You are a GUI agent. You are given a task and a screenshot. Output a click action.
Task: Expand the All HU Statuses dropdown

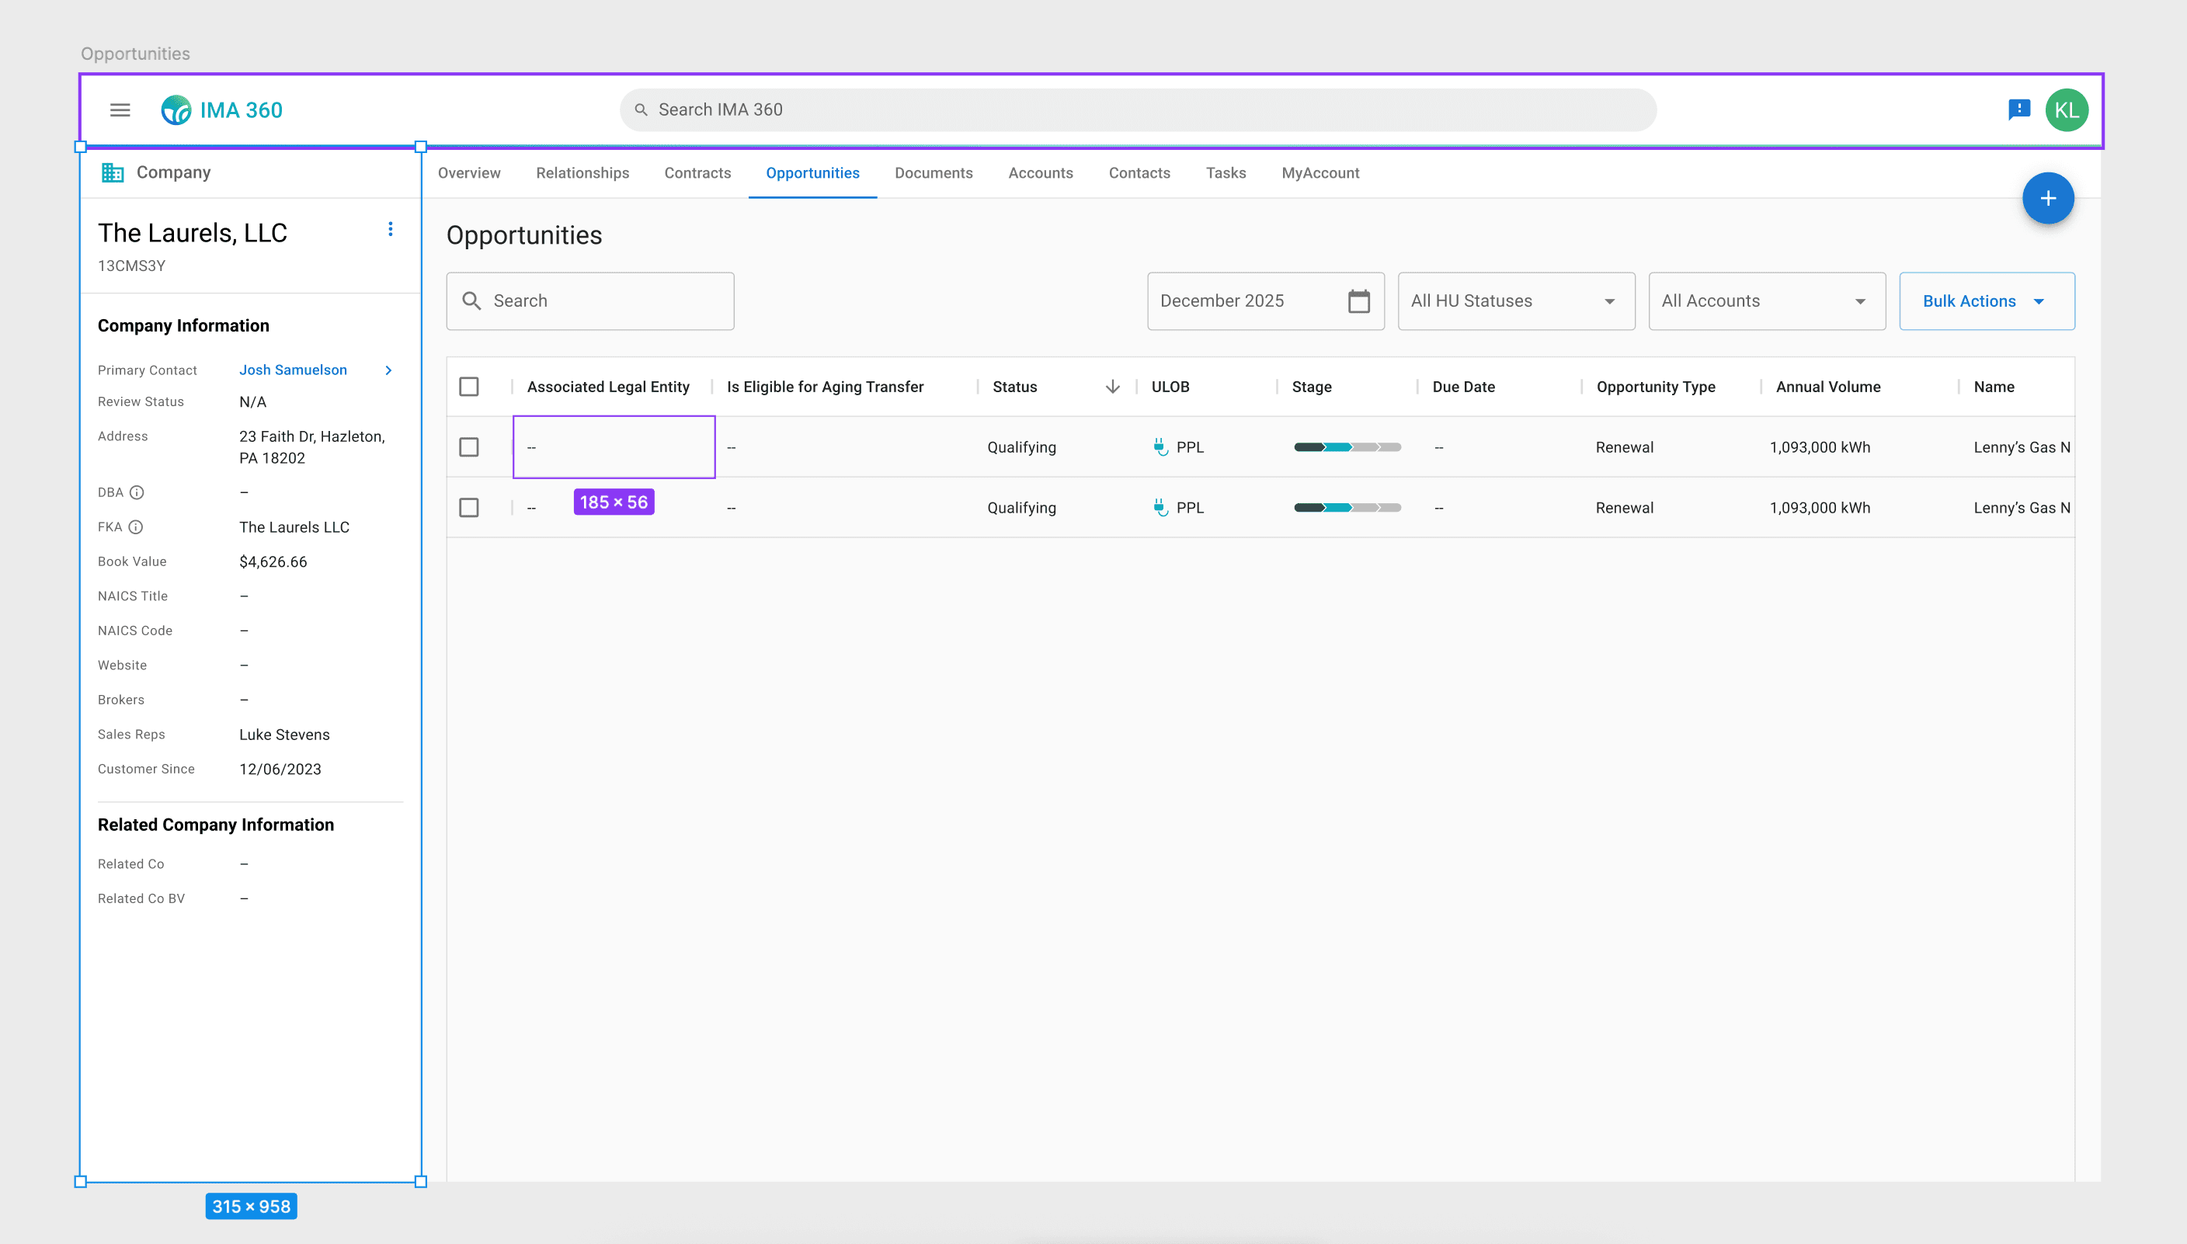[1515, 301]
